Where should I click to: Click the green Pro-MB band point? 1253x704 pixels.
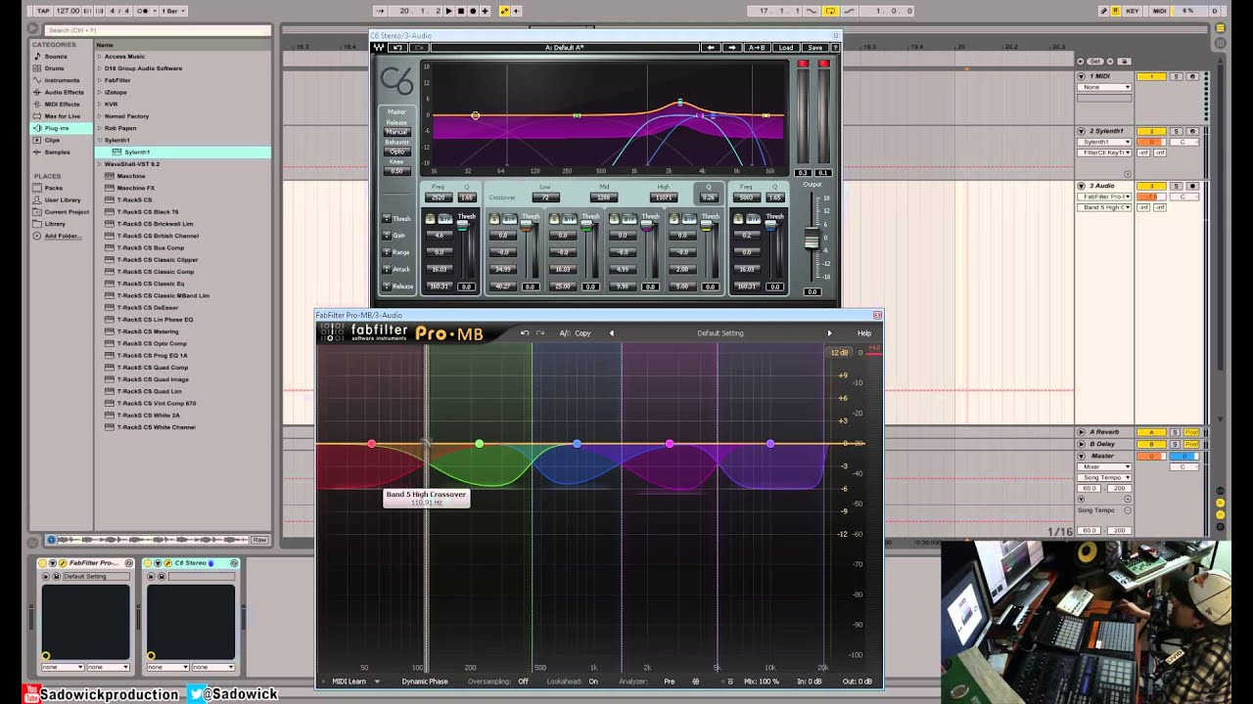pyautogui.click(x=479, y=444)
